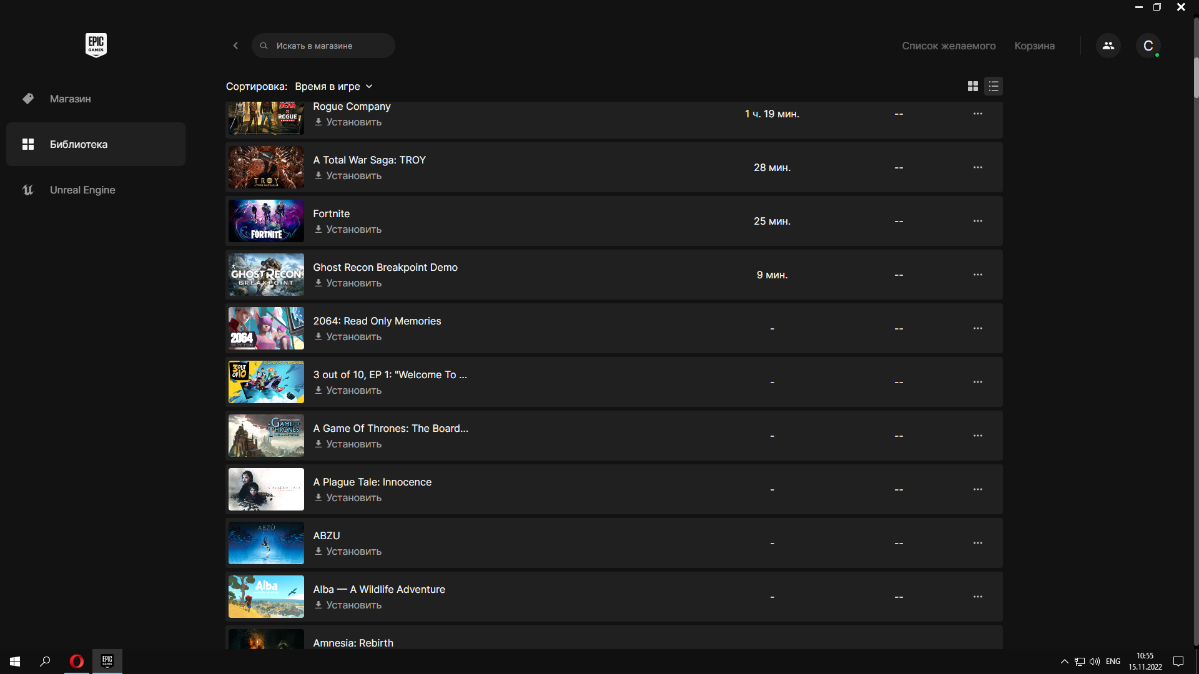
Task: Open more options for Fortnite
Action: pos(977,221)
